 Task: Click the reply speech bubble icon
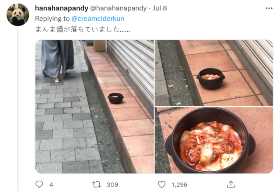39,184
